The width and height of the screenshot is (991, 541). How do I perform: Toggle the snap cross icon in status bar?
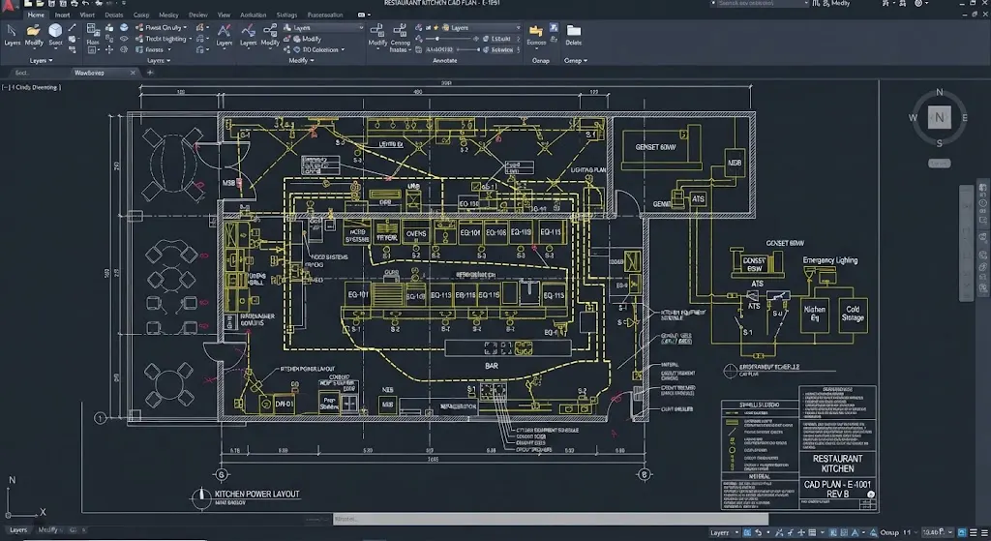click(801, 533)
